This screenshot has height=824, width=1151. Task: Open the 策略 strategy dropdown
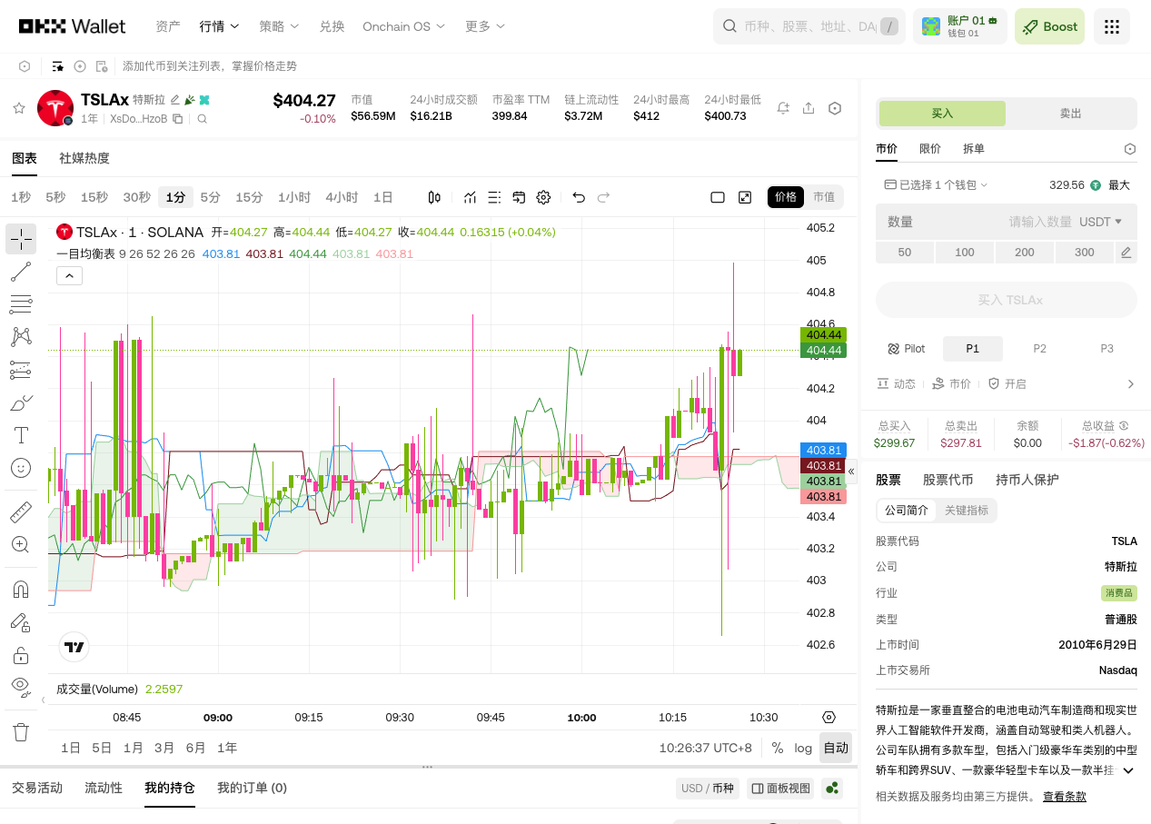click(279, 26)
